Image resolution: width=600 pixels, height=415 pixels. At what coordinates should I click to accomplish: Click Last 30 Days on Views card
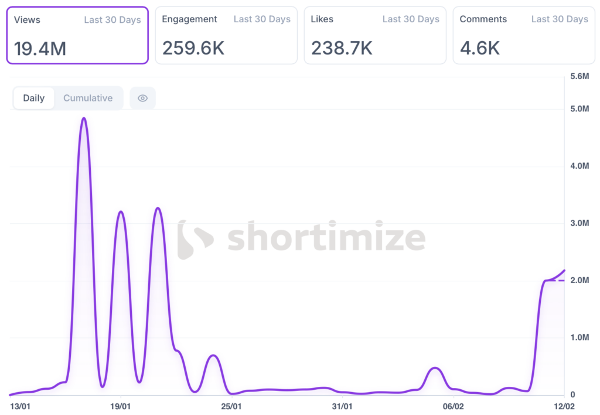(x=112, y=20)
